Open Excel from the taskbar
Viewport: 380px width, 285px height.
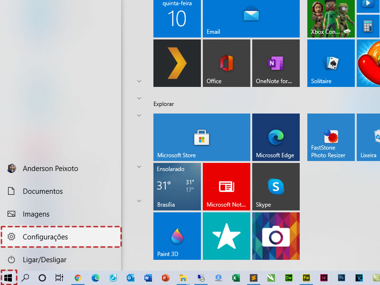point(236,278)
